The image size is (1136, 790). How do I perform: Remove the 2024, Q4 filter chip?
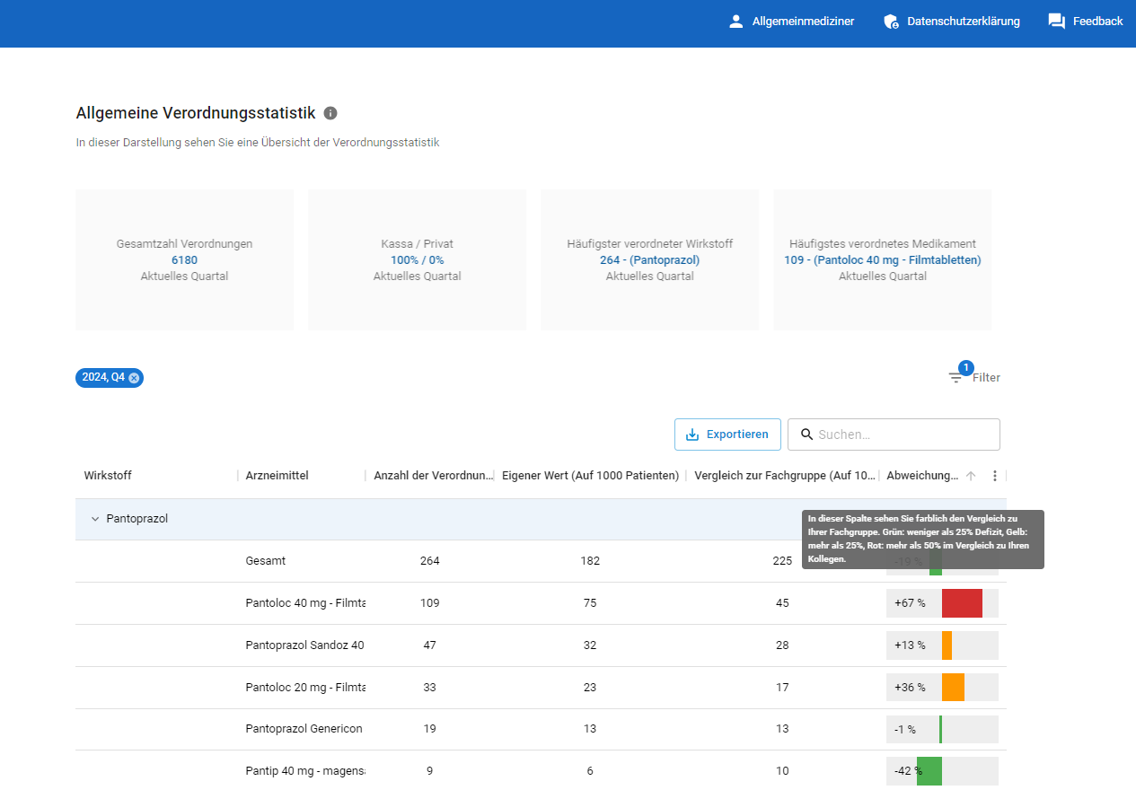point(134,378)
